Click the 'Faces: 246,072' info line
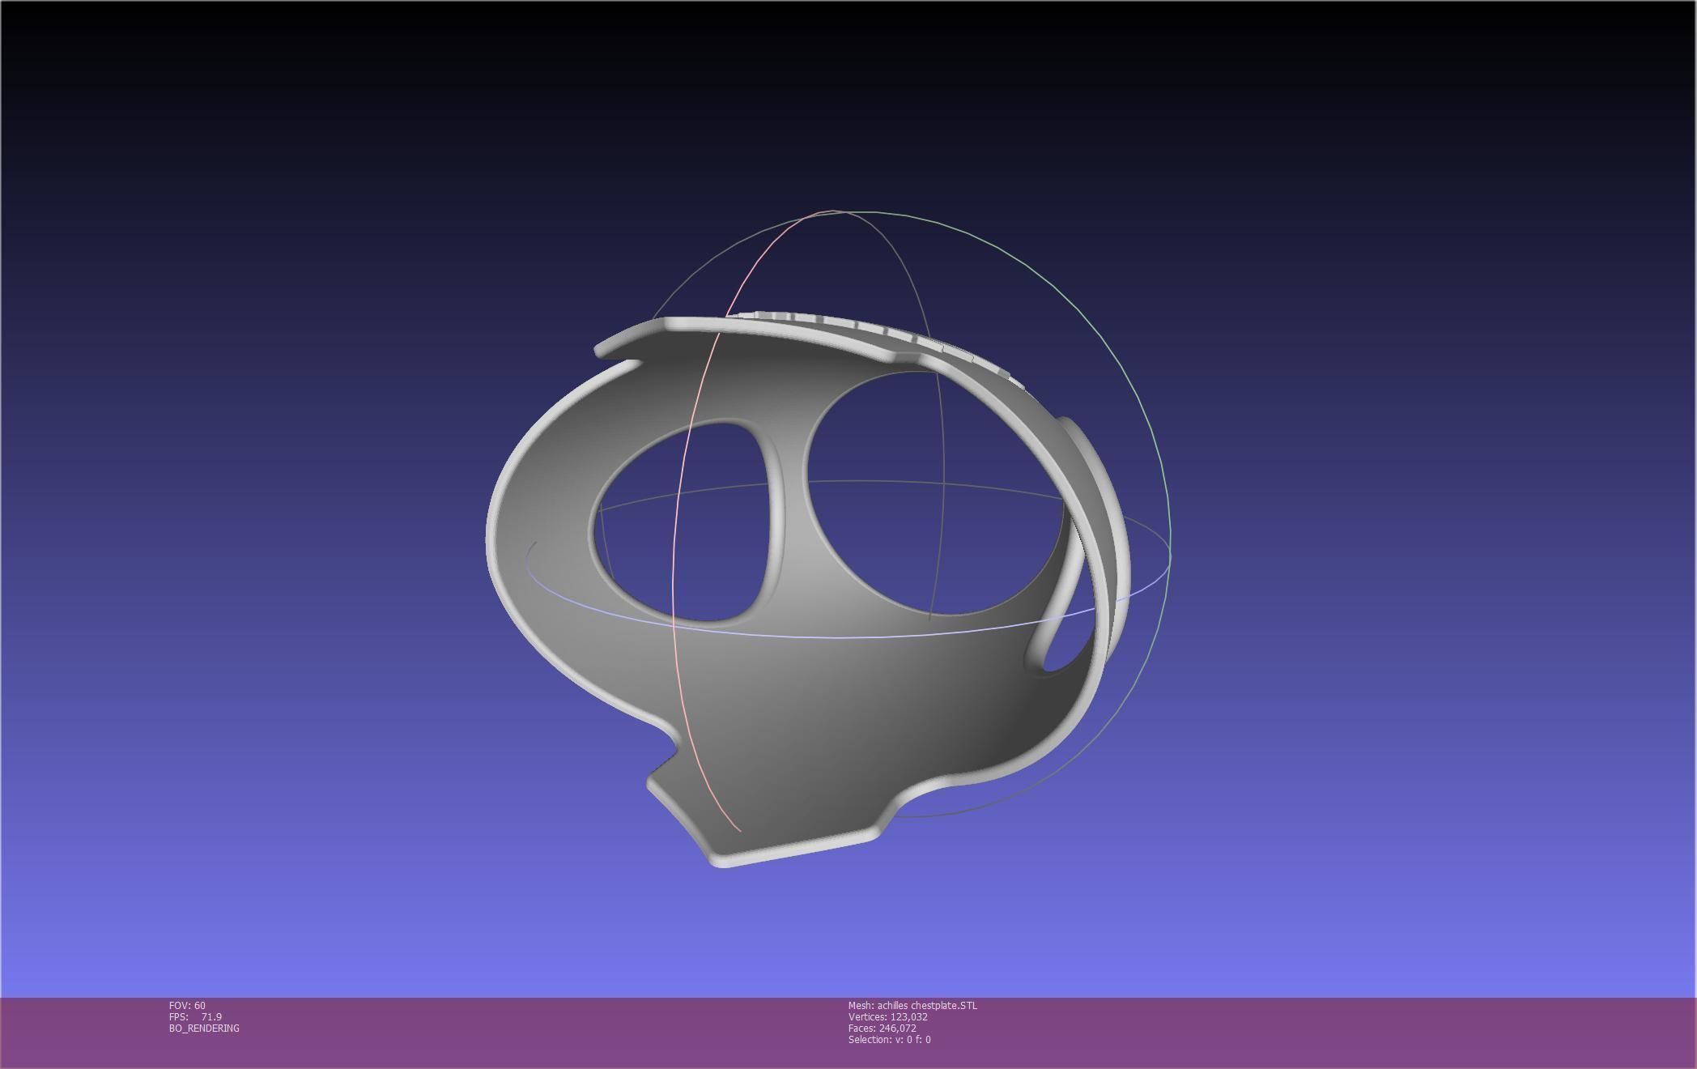1697x1069 pixels. pos(883,1029)
